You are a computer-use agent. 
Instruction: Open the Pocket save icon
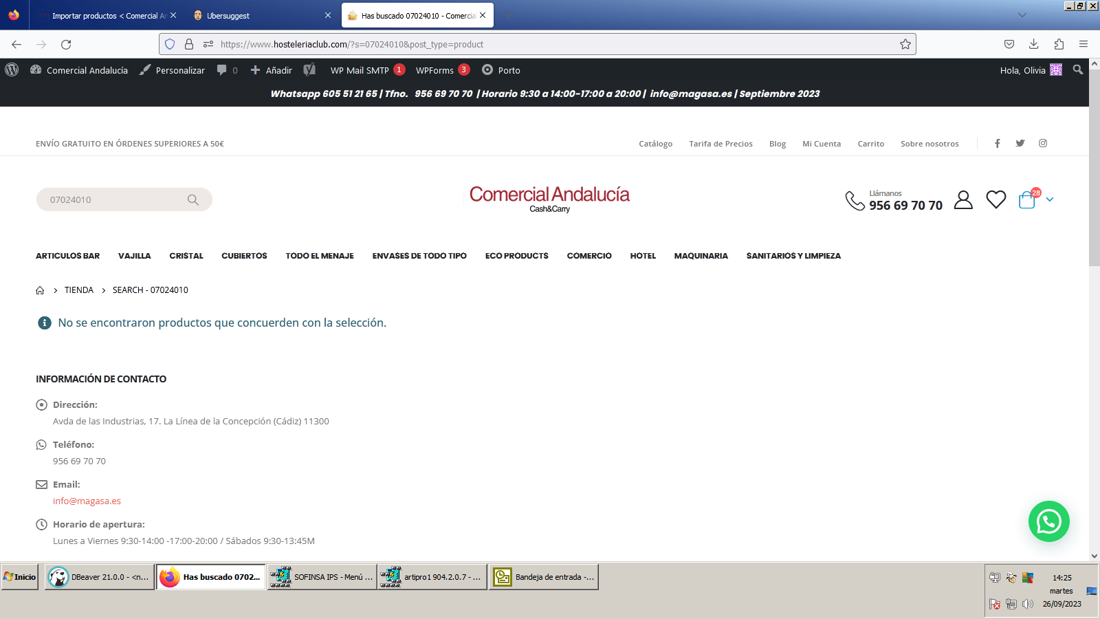(x=1009, y=44)
